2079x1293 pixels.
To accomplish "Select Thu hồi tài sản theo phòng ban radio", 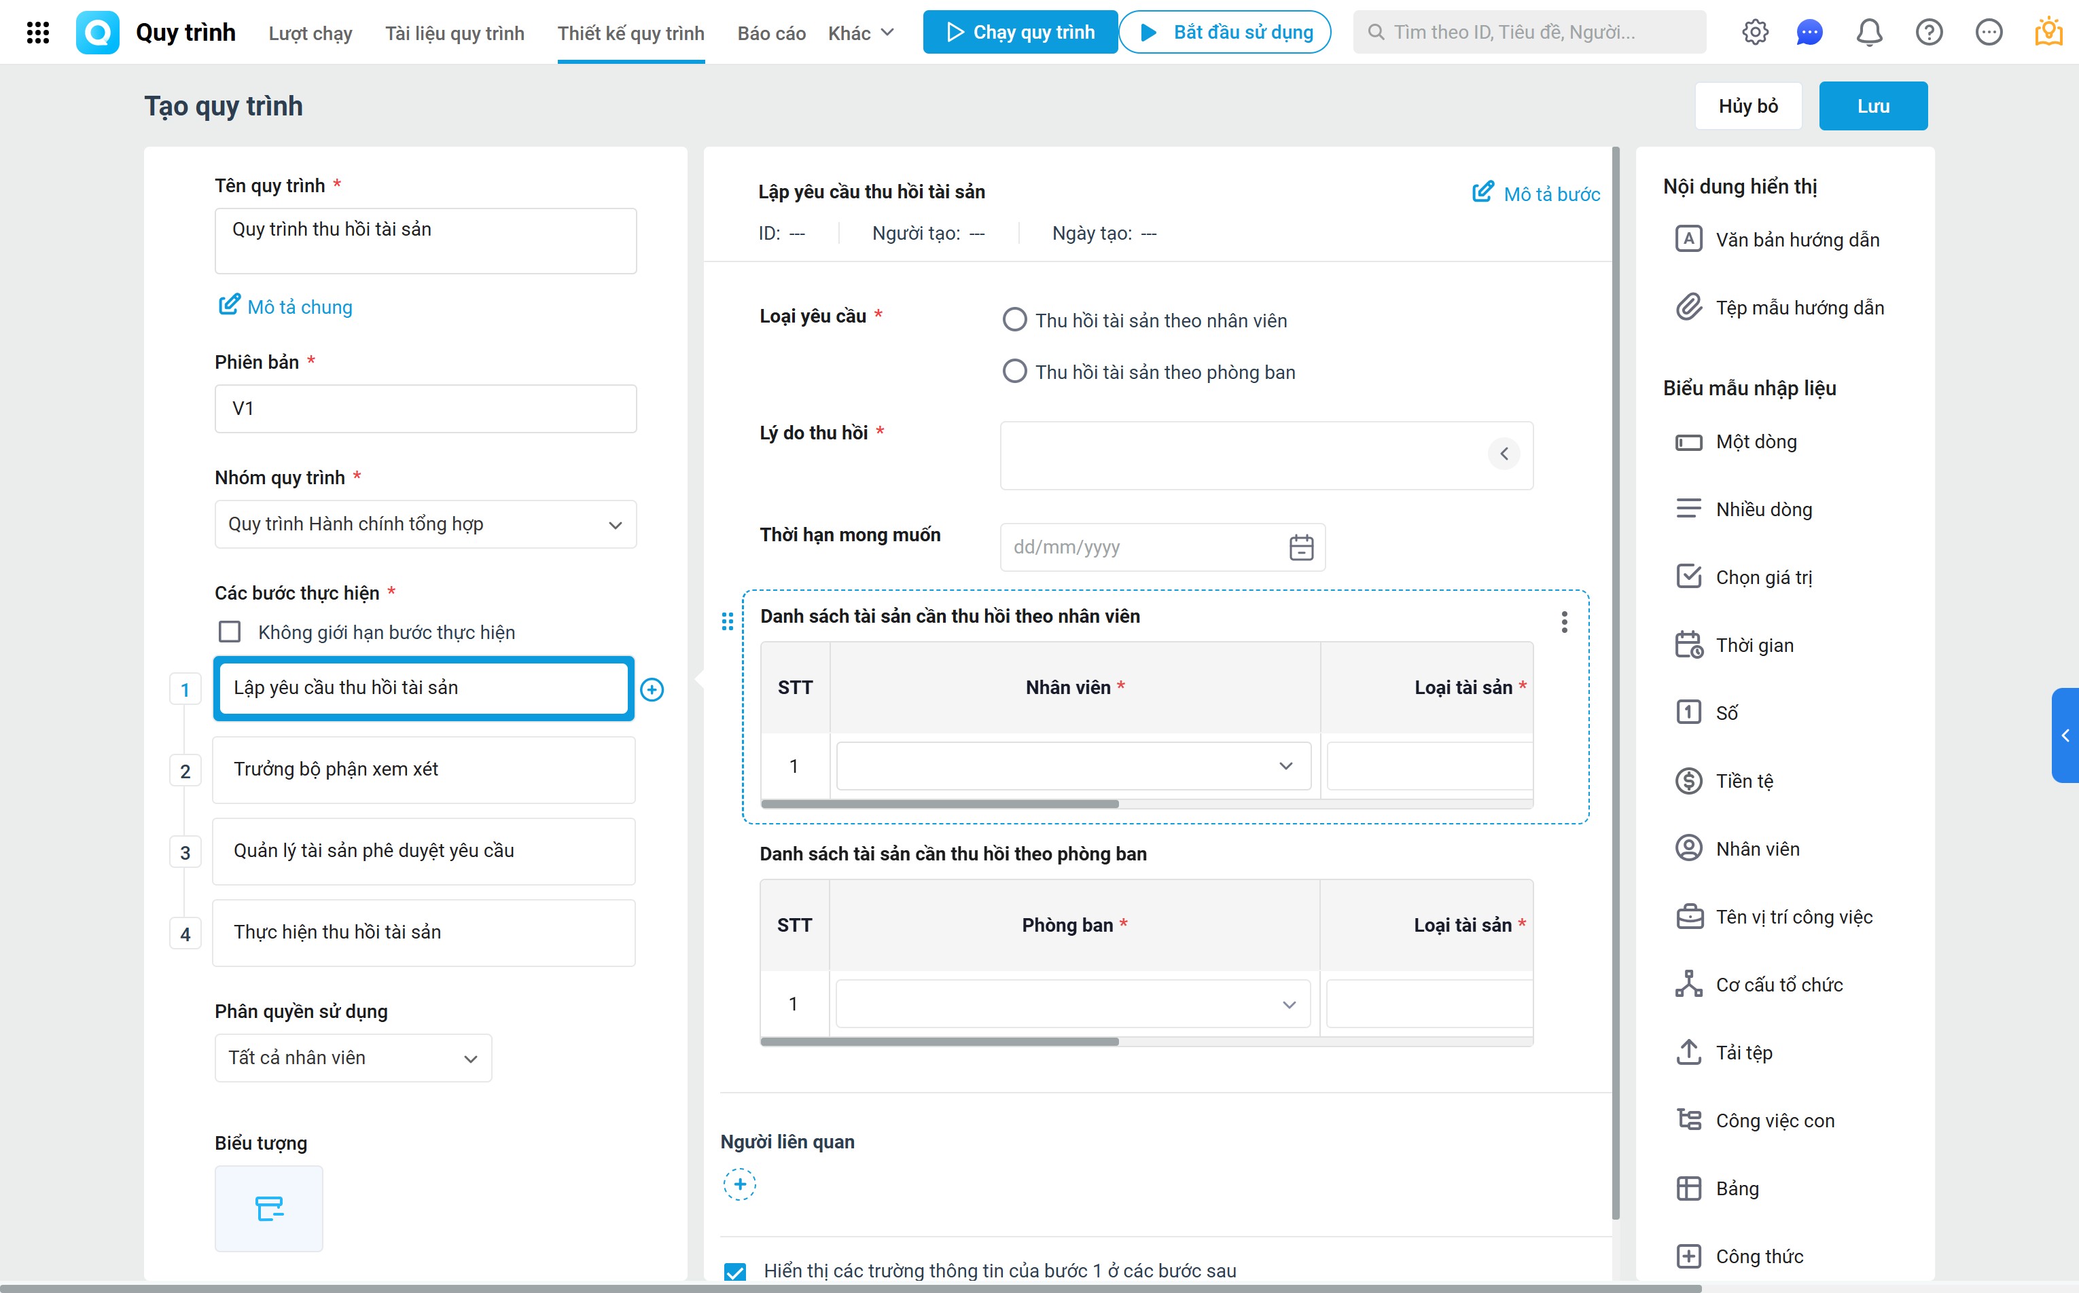I will coord(1014,371).
